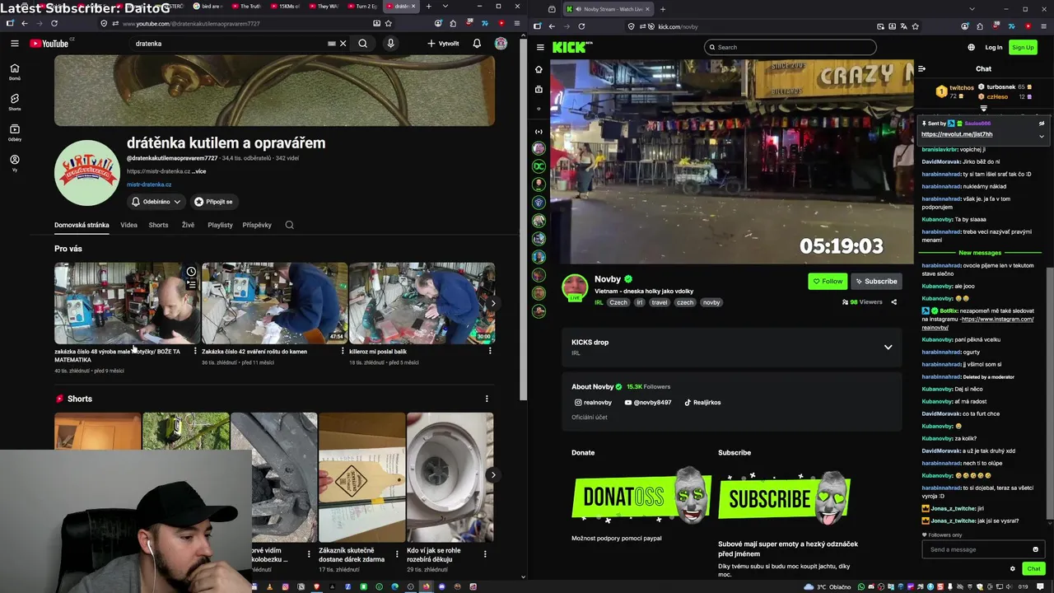1054x593 pixels.
Task: Open the YouTube hamburger guide menu
Action: (x=14, y=44)
